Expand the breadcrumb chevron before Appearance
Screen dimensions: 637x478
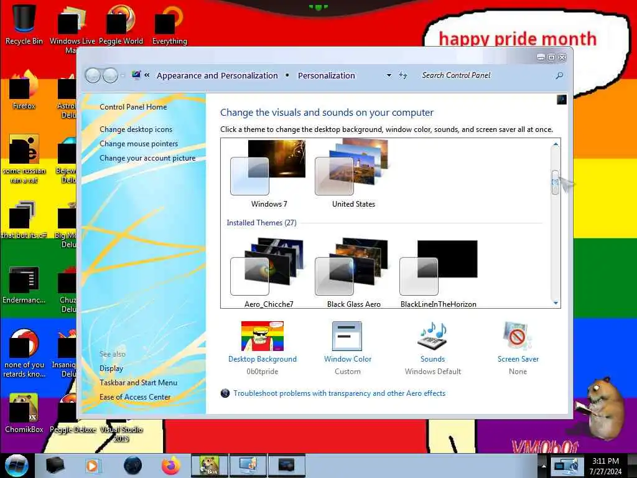(147, 75)
